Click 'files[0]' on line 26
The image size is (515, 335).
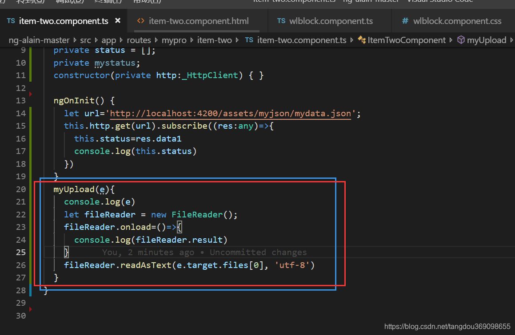click(244, 265)
